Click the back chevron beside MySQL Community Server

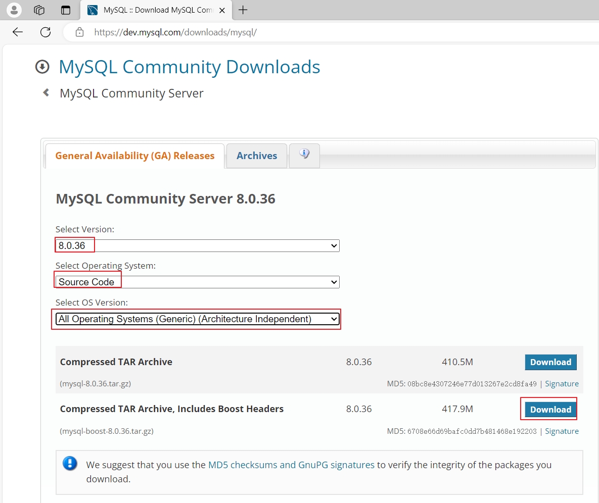46,92
